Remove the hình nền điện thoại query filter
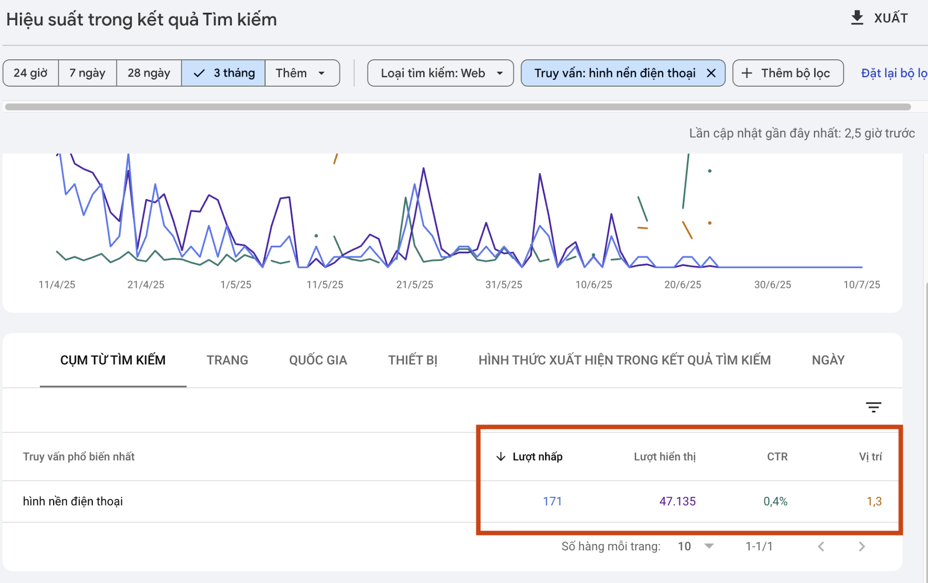The width and height of the screenshot is (928, 583). [711, 73]
